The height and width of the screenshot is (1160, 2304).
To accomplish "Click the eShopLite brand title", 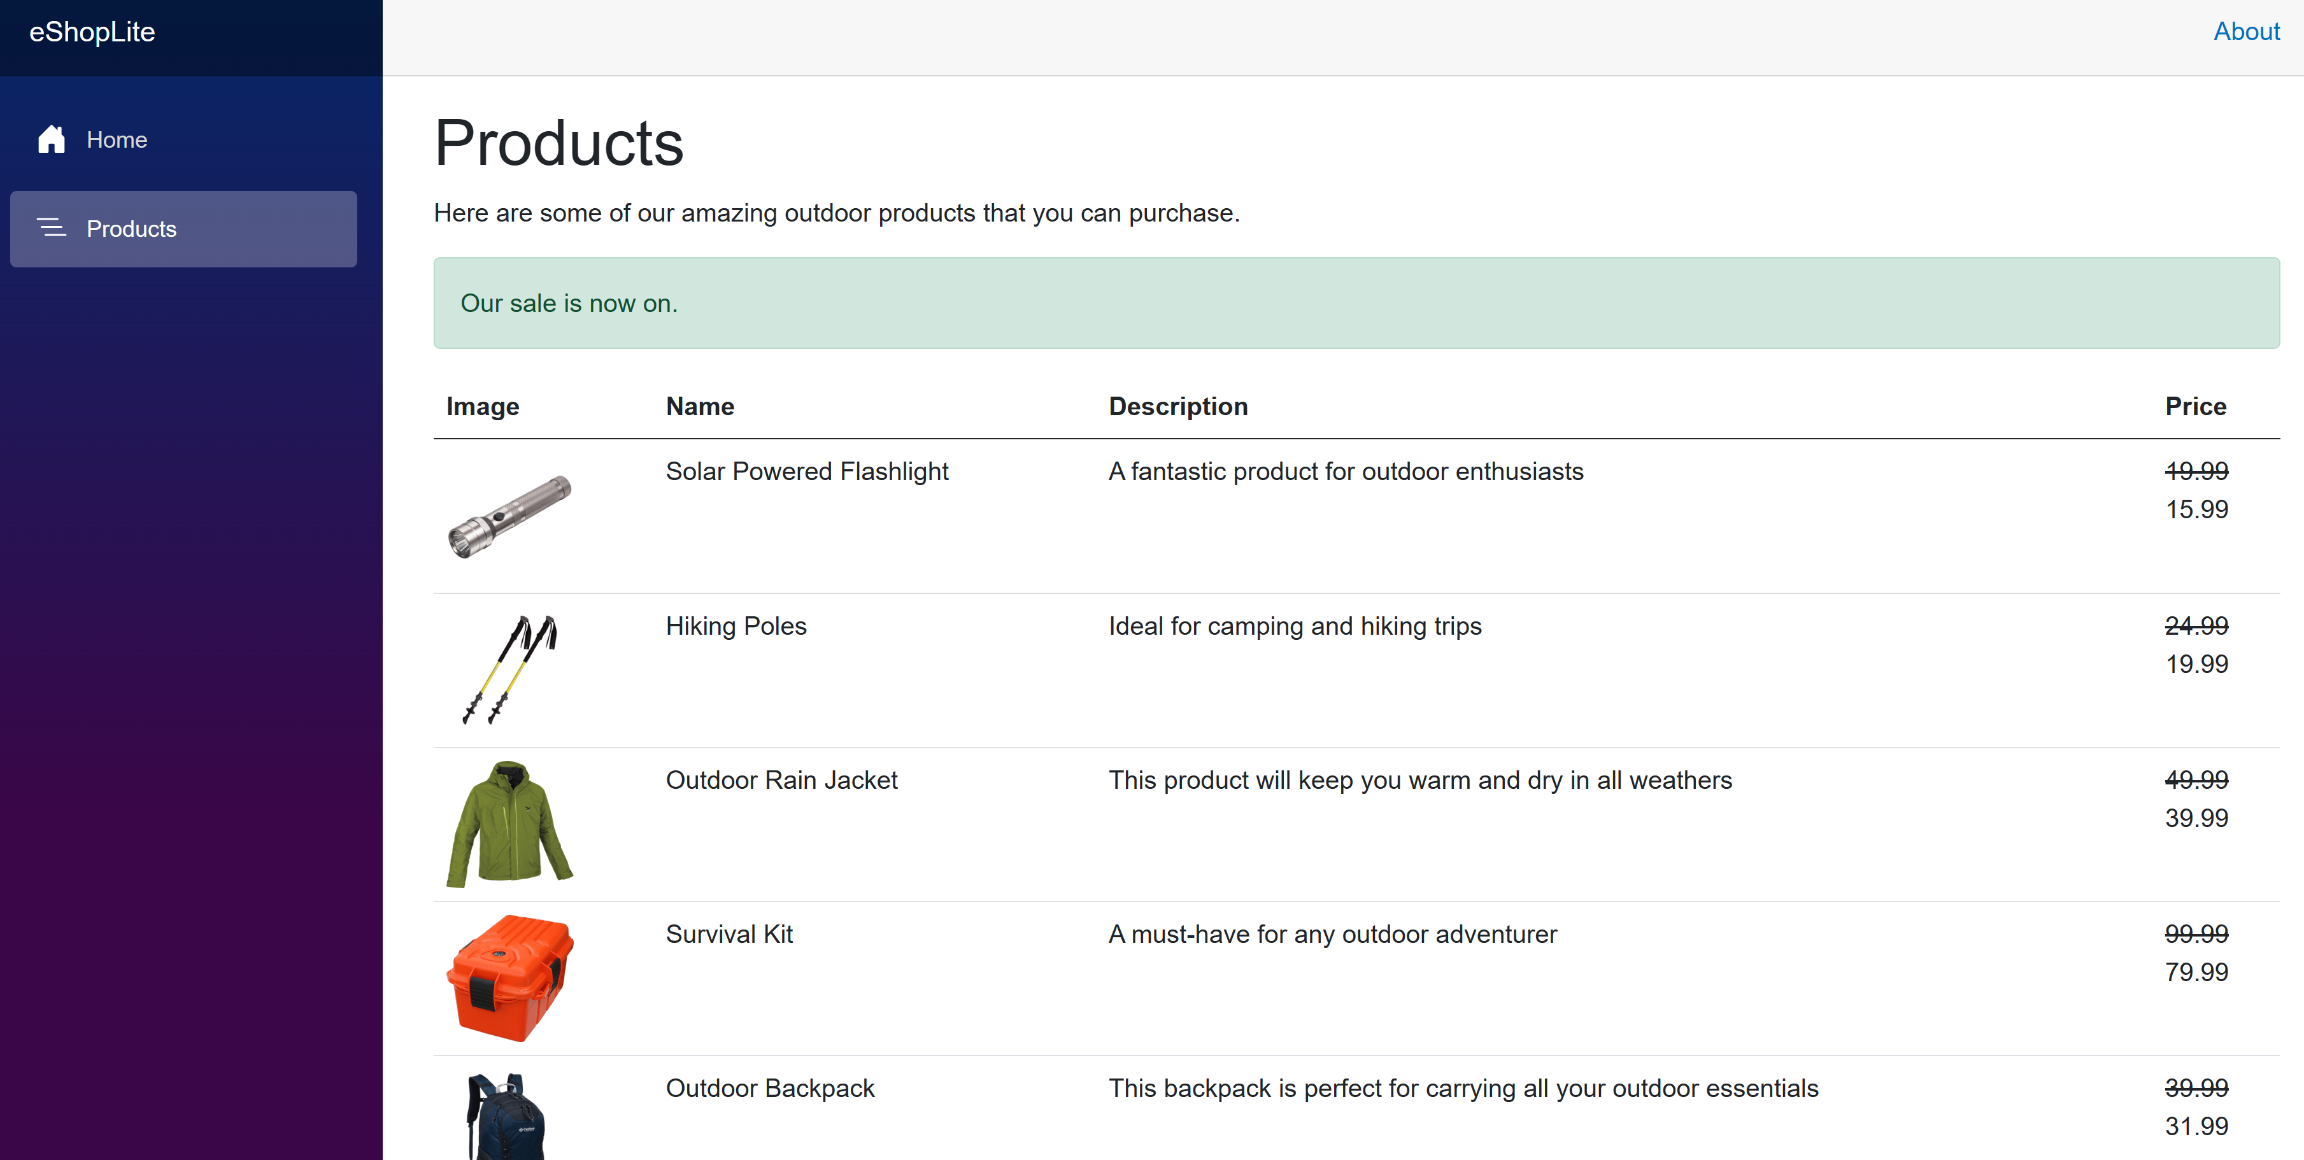I will coord(92,32).
